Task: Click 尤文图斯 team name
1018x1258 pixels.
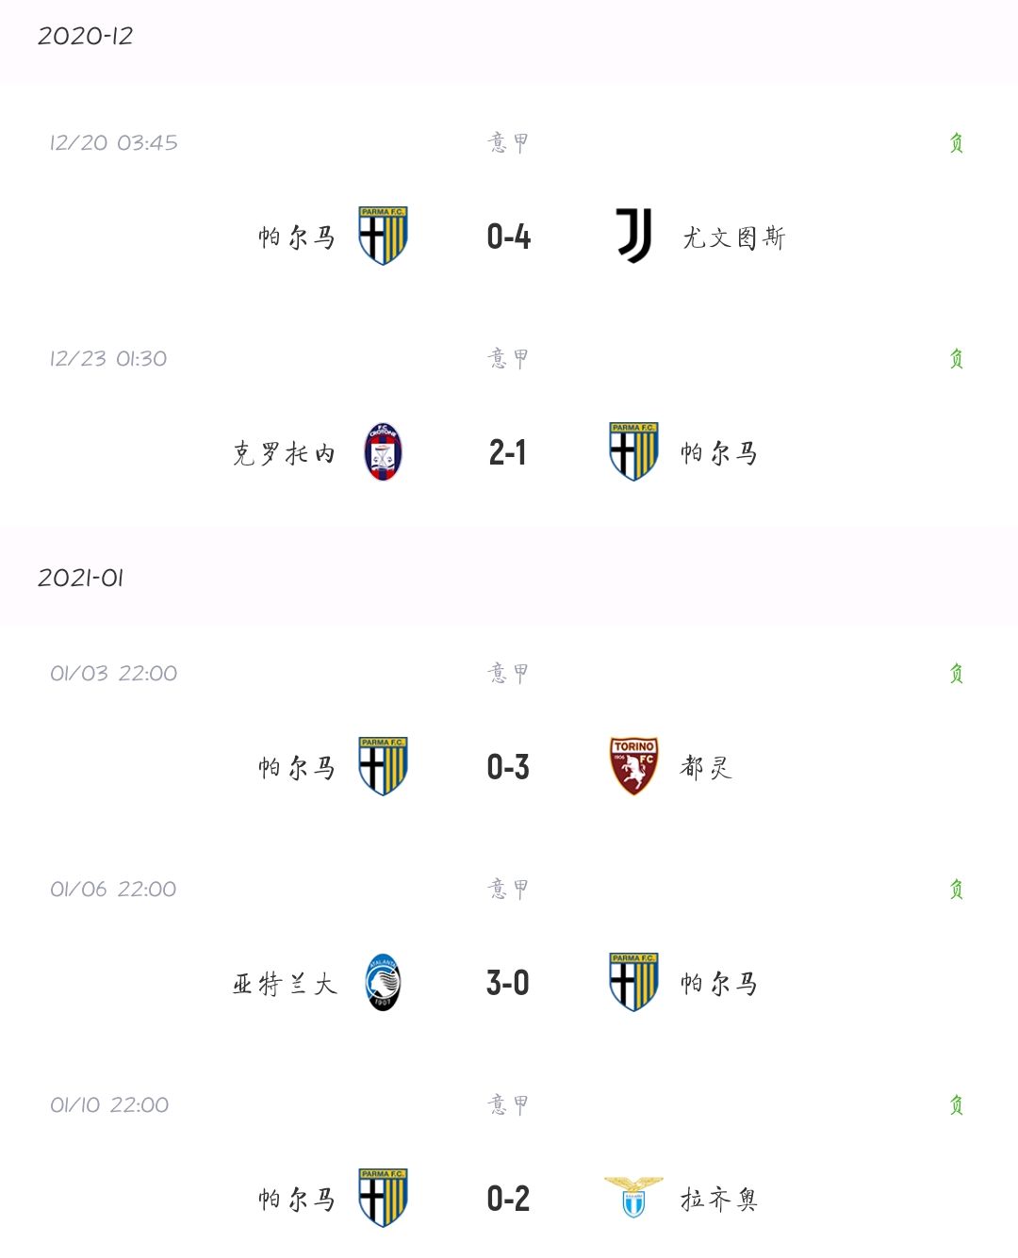Action: point(733,237)
